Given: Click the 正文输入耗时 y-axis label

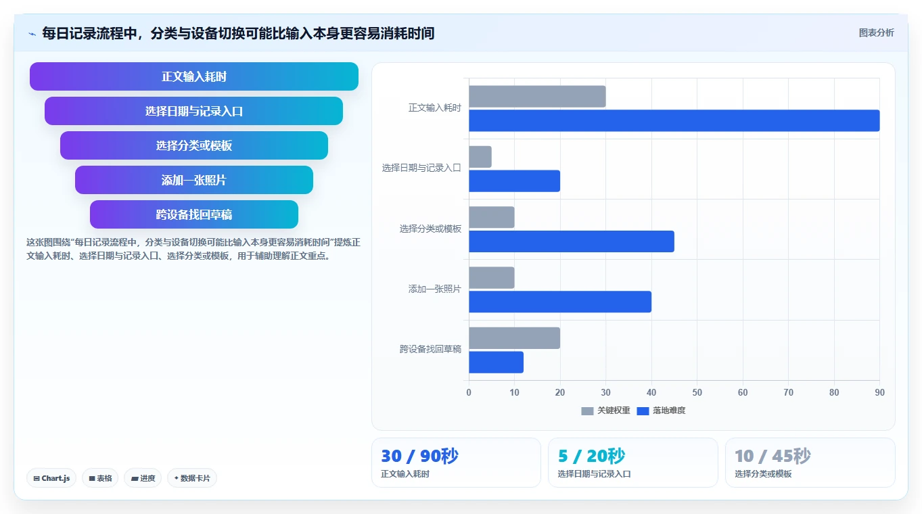Looking at the screenshot, I should click(x=435, y=108).
